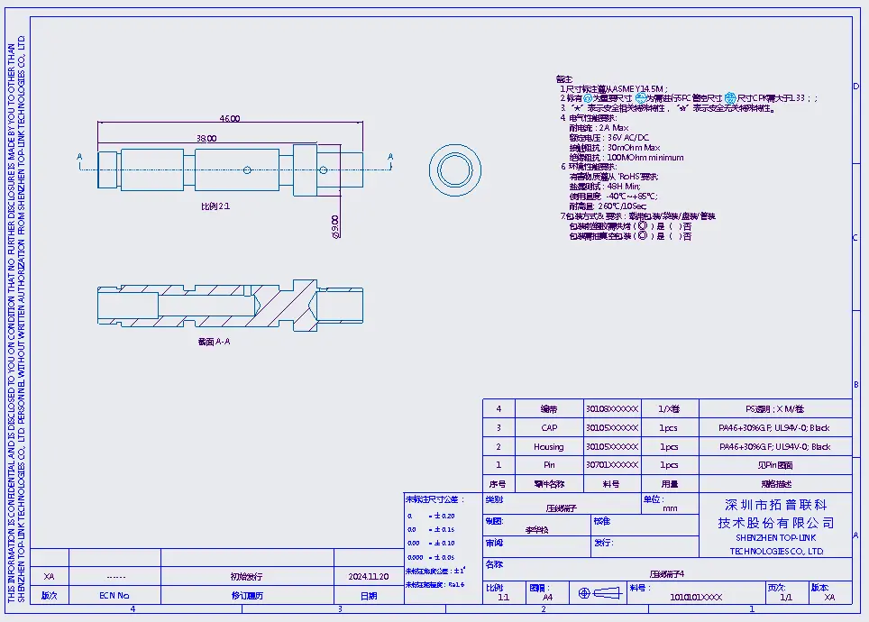Click the 2024.11.20 revision date cell
869x622 pixels.
(x=368, y=576)
